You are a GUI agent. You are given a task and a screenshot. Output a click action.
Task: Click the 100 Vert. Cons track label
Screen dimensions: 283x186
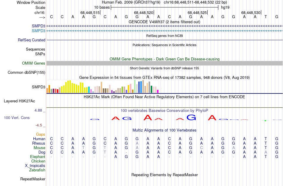(x=17, y=118)
